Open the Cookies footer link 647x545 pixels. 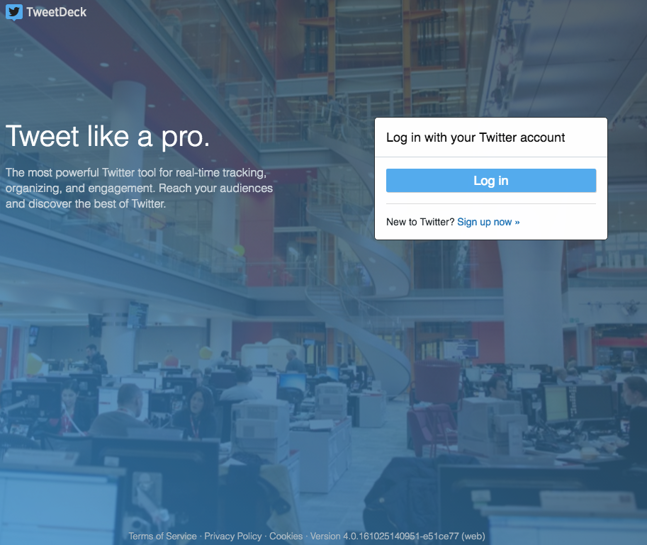[x=286, y=536]
